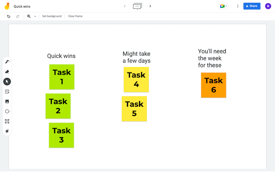275x172 pixels.
Task: Click the Clear frame option
Action: (x=75, y=16)
